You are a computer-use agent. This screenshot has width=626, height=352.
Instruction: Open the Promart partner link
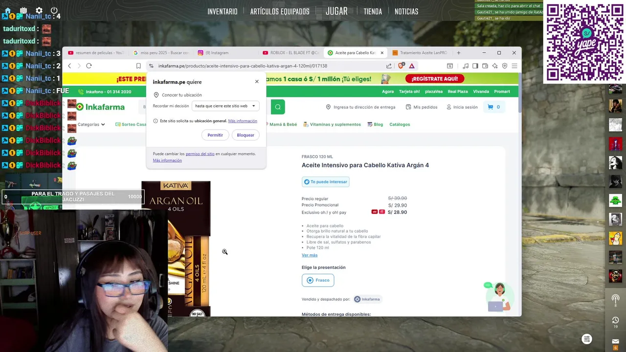[x=502, y=91]
